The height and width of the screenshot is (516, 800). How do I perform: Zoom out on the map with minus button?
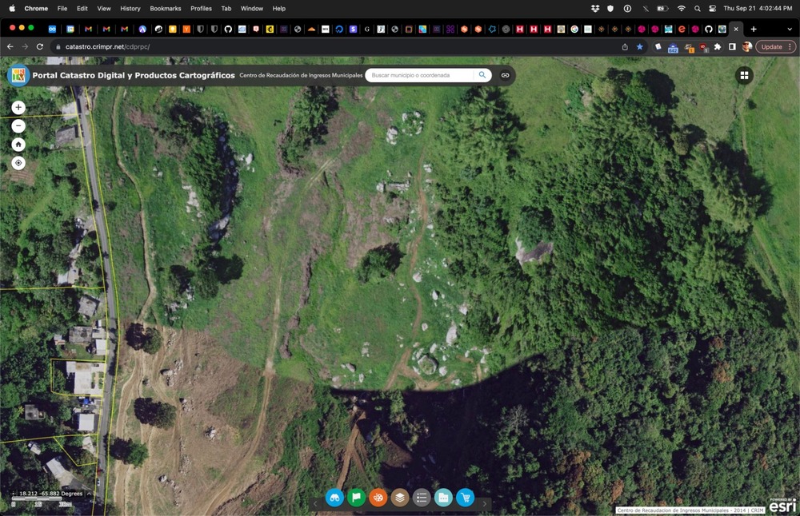(x=18, y=126)
